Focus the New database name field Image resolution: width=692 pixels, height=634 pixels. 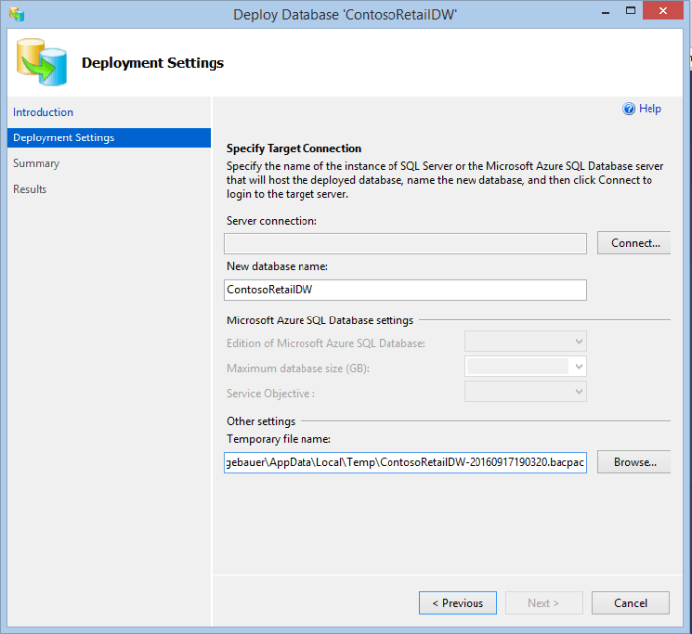pos(406,289)
